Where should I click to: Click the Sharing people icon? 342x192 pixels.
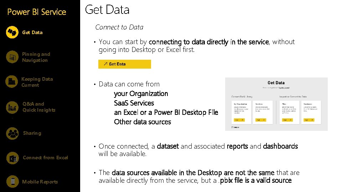(12, 133)
